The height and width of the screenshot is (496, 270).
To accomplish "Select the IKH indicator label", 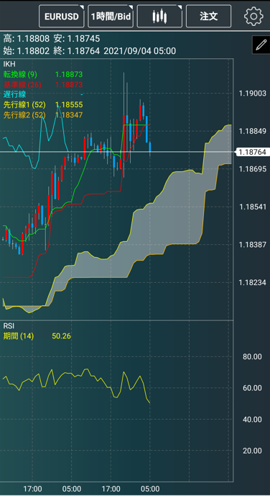I will (x=9, y=64).
